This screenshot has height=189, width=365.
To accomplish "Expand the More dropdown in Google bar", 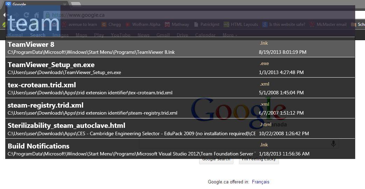I will pyautogui.click(x=230, y=35).
